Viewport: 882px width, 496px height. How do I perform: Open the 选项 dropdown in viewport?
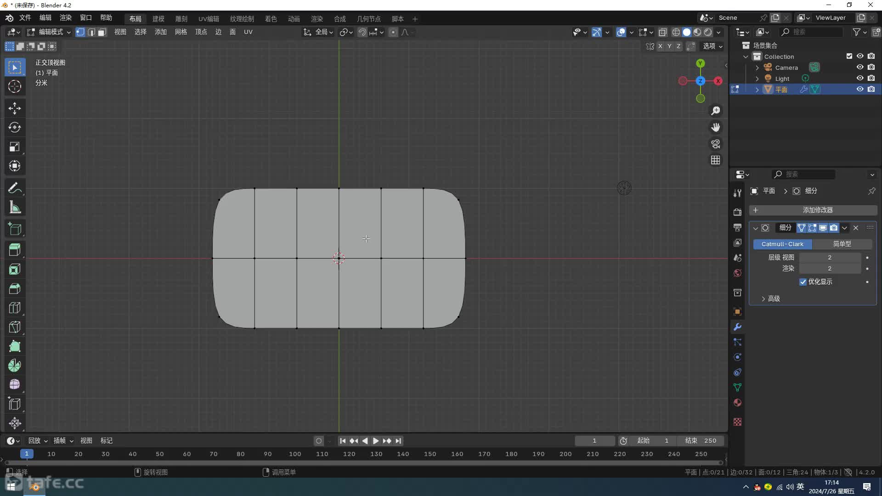point(713,46)
